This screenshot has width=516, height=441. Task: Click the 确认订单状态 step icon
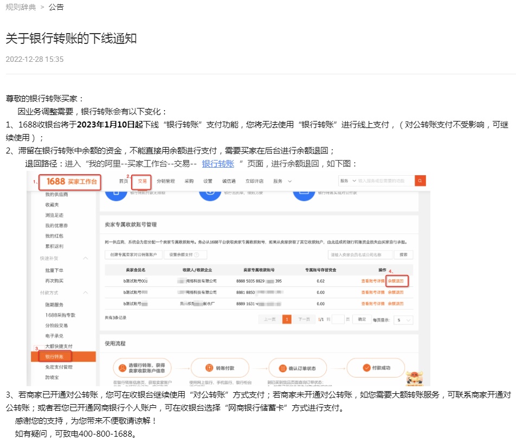[282, 368]
